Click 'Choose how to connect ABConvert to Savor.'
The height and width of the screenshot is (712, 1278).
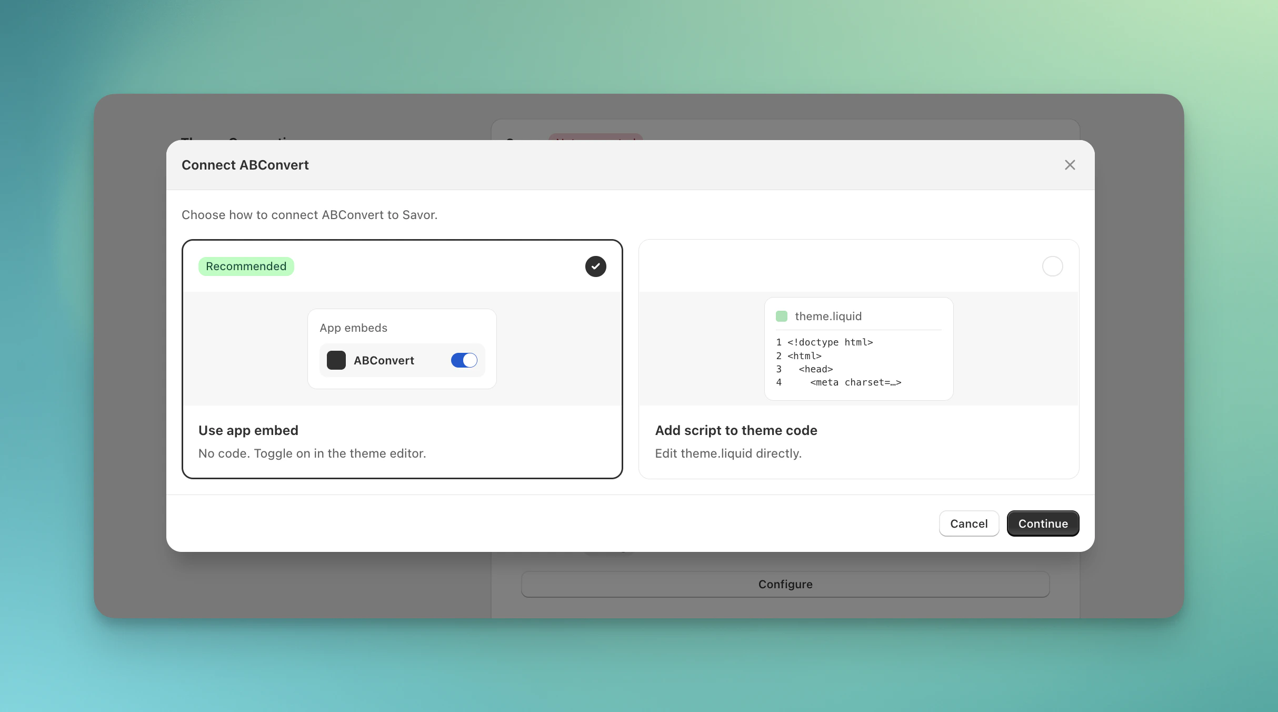(309, 215)
